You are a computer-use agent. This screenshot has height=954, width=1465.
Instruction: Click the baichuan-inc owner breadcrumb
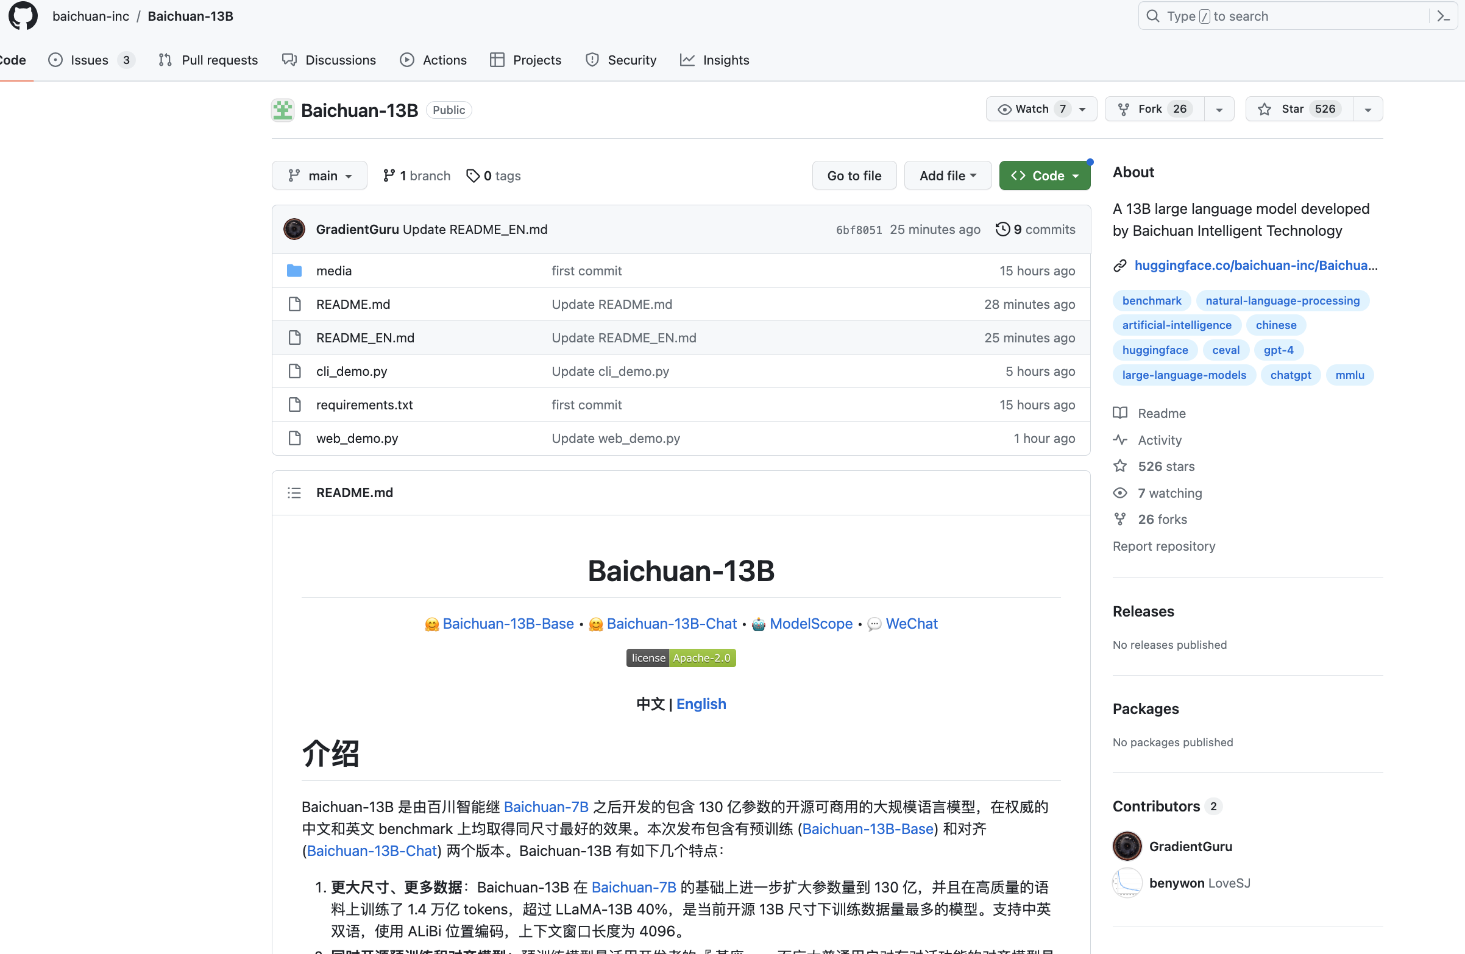[90, 16]
